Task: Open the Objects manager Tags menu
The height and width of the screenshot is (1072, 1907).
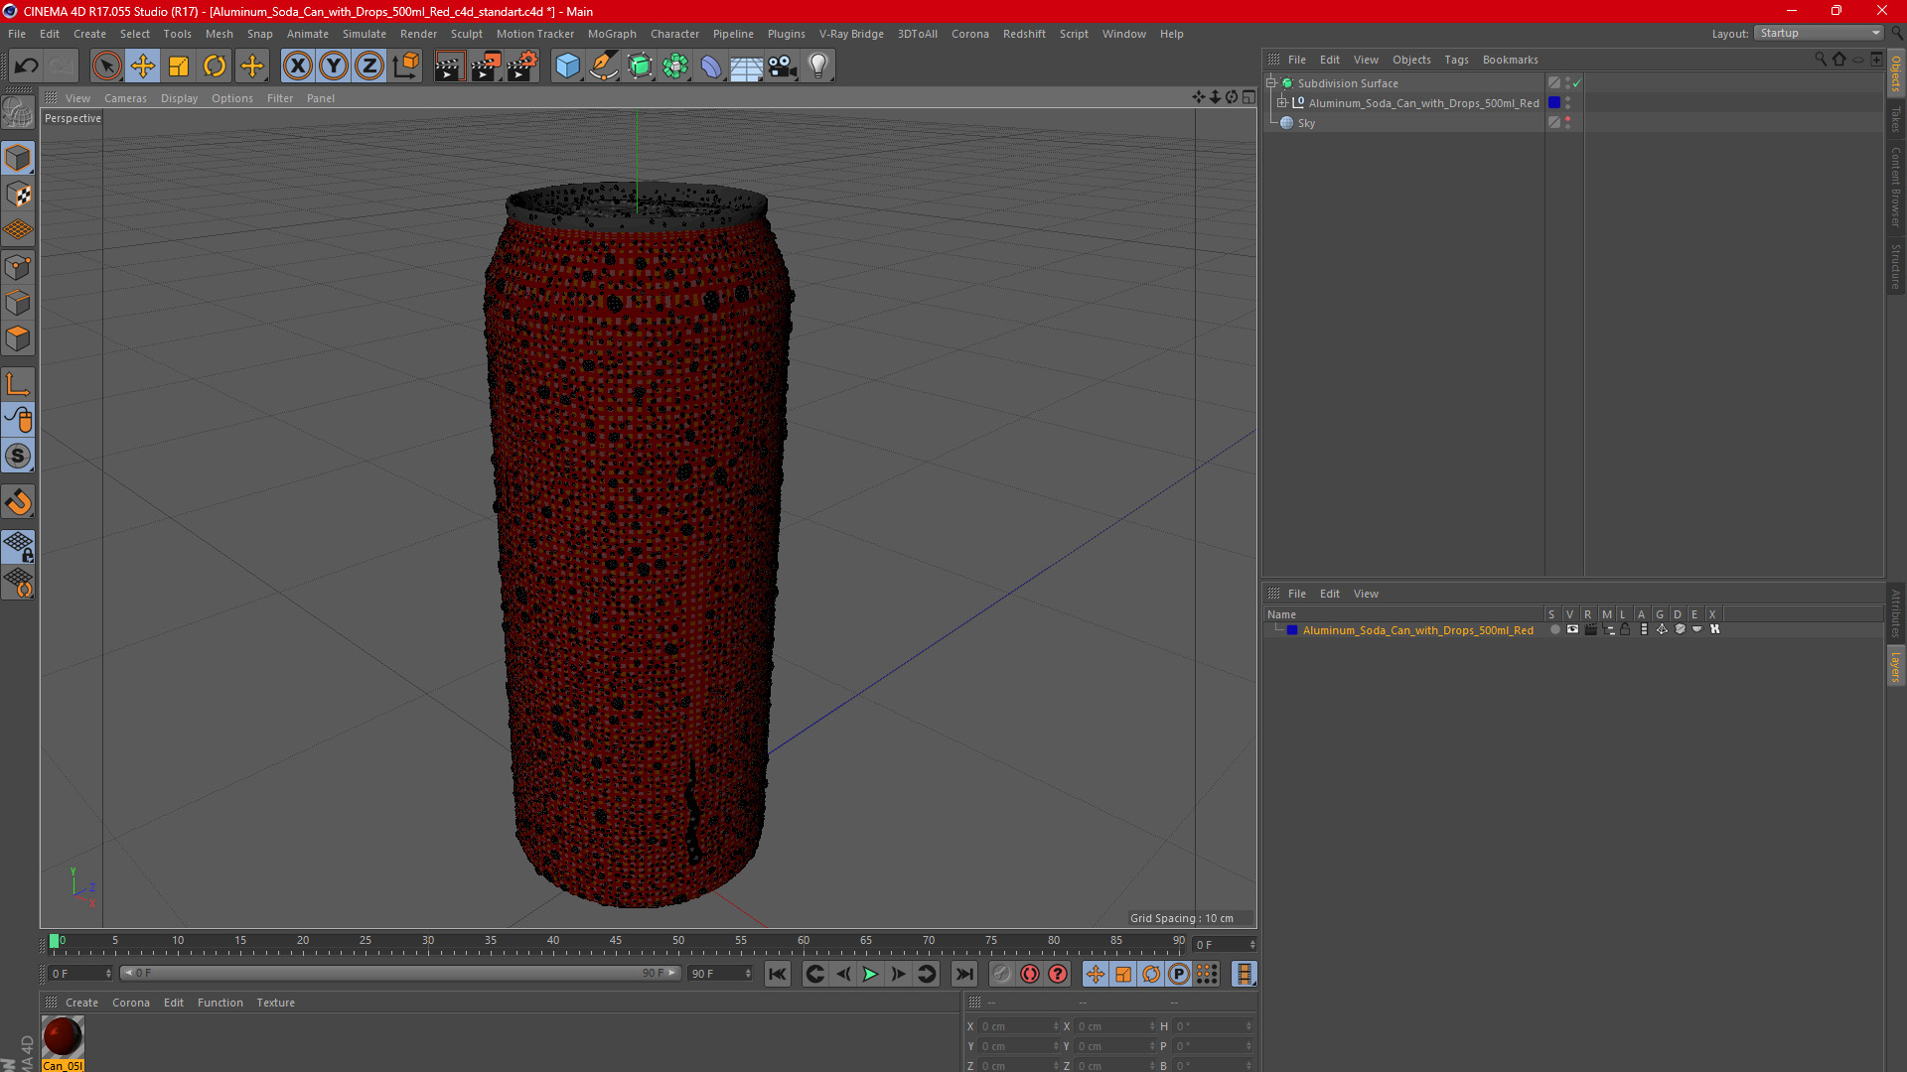Action: coord(1456,60)
